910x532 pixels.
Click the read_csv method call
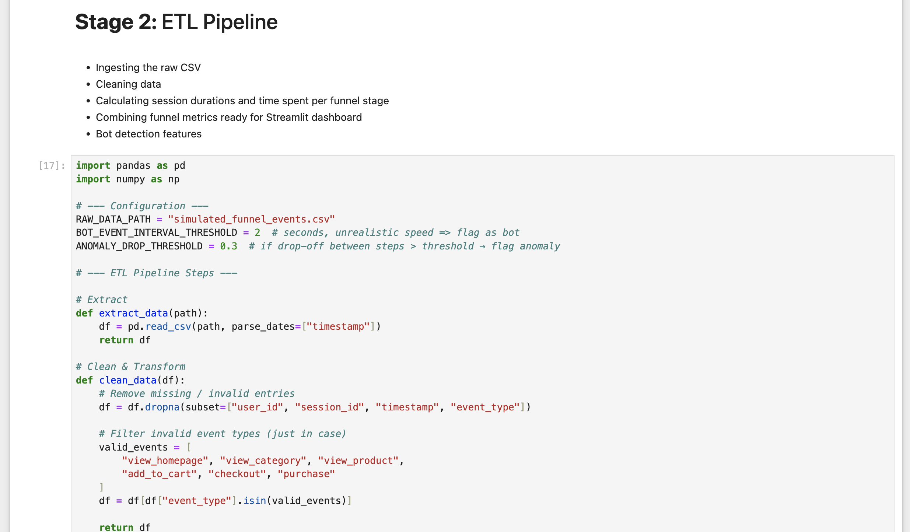(168, 327)
